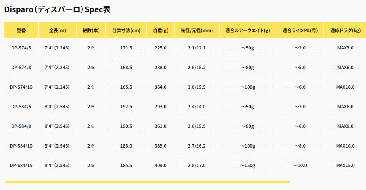Select the DP-S84/8 model cell
366x190 pixels.
pos(21,126)
